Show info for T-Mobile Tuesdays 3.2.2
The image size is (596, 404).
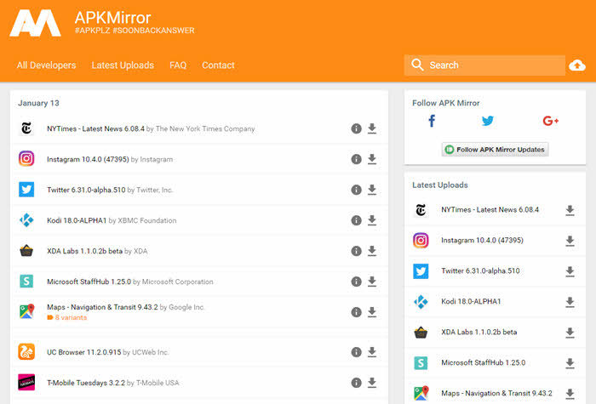(x=356, y=383)
